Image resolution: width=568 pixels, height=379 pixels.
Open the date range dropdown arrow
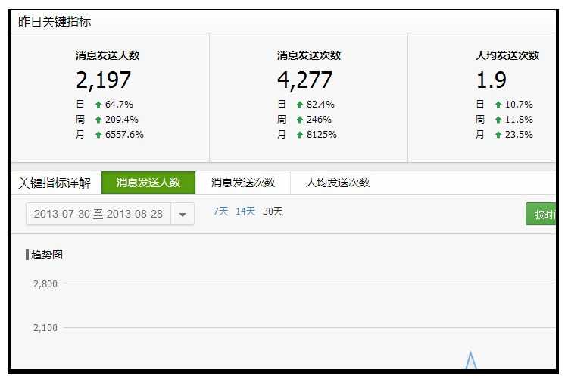[183, 215]
